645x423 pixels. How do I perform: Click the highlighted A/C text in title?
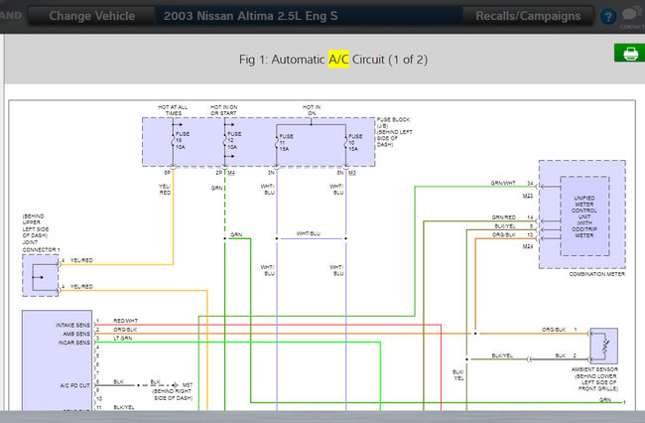pos(338,59)
